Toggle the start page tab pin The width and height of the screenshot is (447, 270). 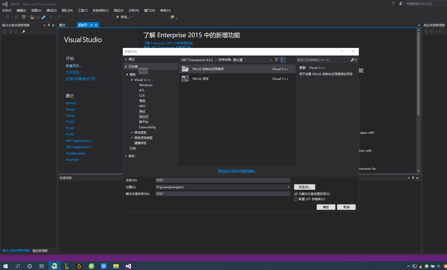(x=91, y=25)
